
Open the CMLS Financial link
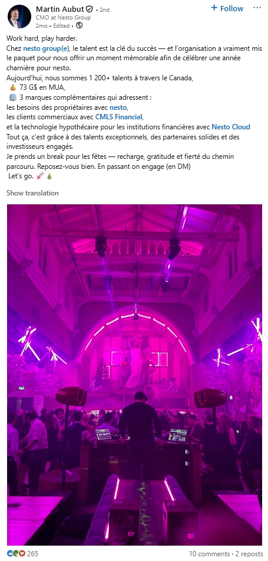tap(119, 117)
